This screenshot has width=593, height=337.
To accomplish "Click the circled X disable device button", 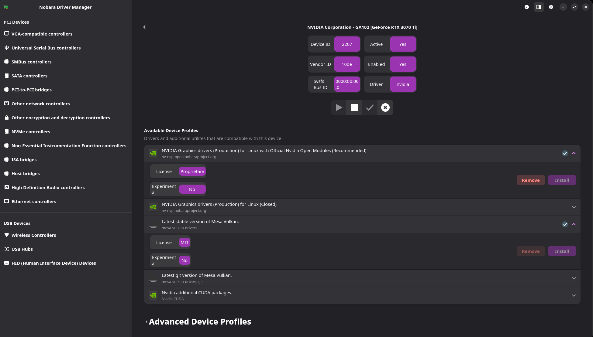I will (x=385, y=107).
